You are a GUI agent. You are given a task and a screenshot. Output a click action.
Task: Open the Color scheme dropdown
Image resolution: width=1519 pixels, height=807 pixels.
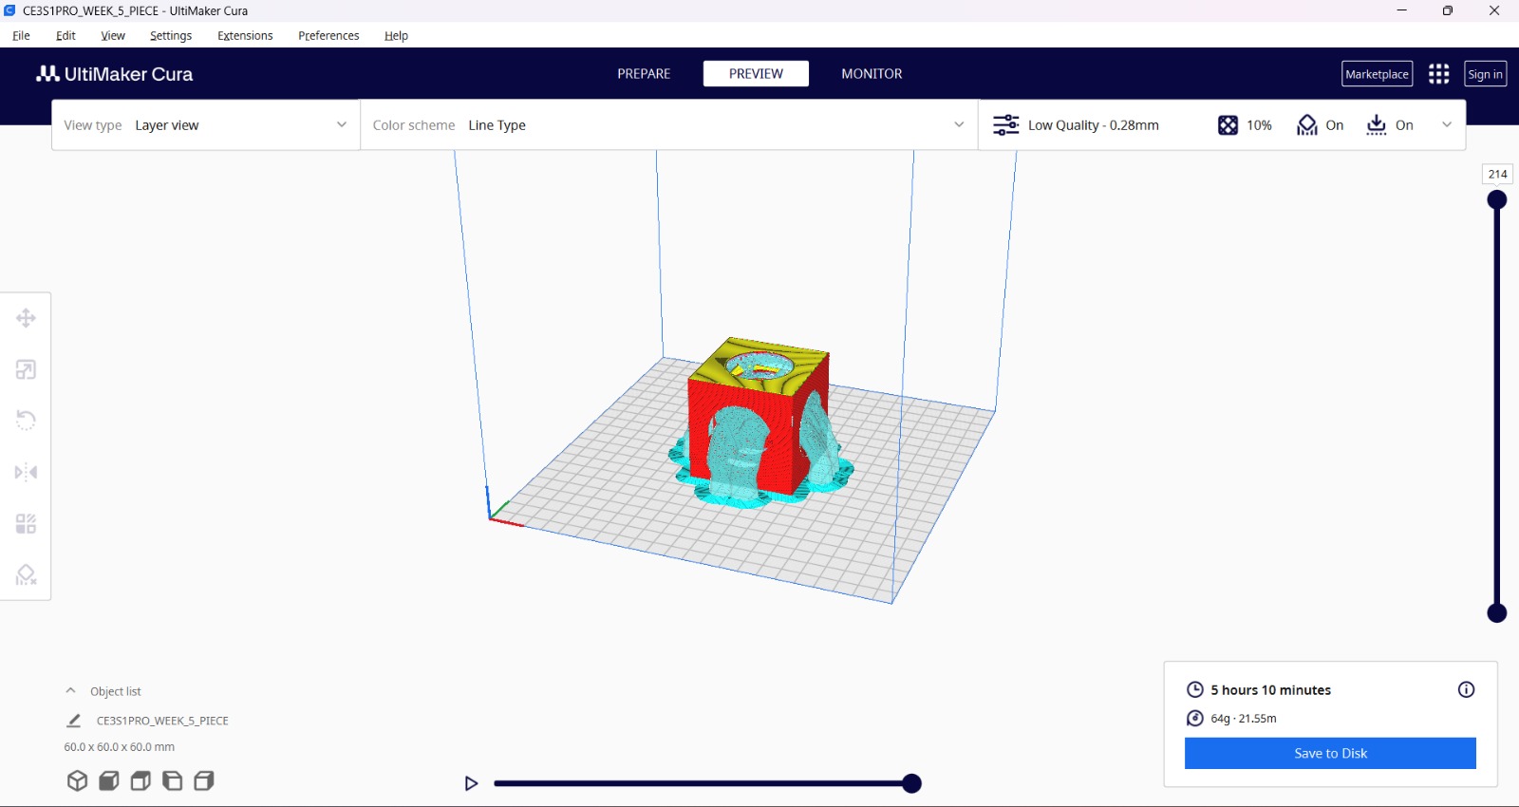pos(669,125)
